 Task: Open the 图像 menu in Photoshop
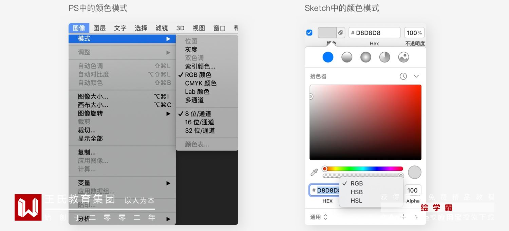point(79,28)
